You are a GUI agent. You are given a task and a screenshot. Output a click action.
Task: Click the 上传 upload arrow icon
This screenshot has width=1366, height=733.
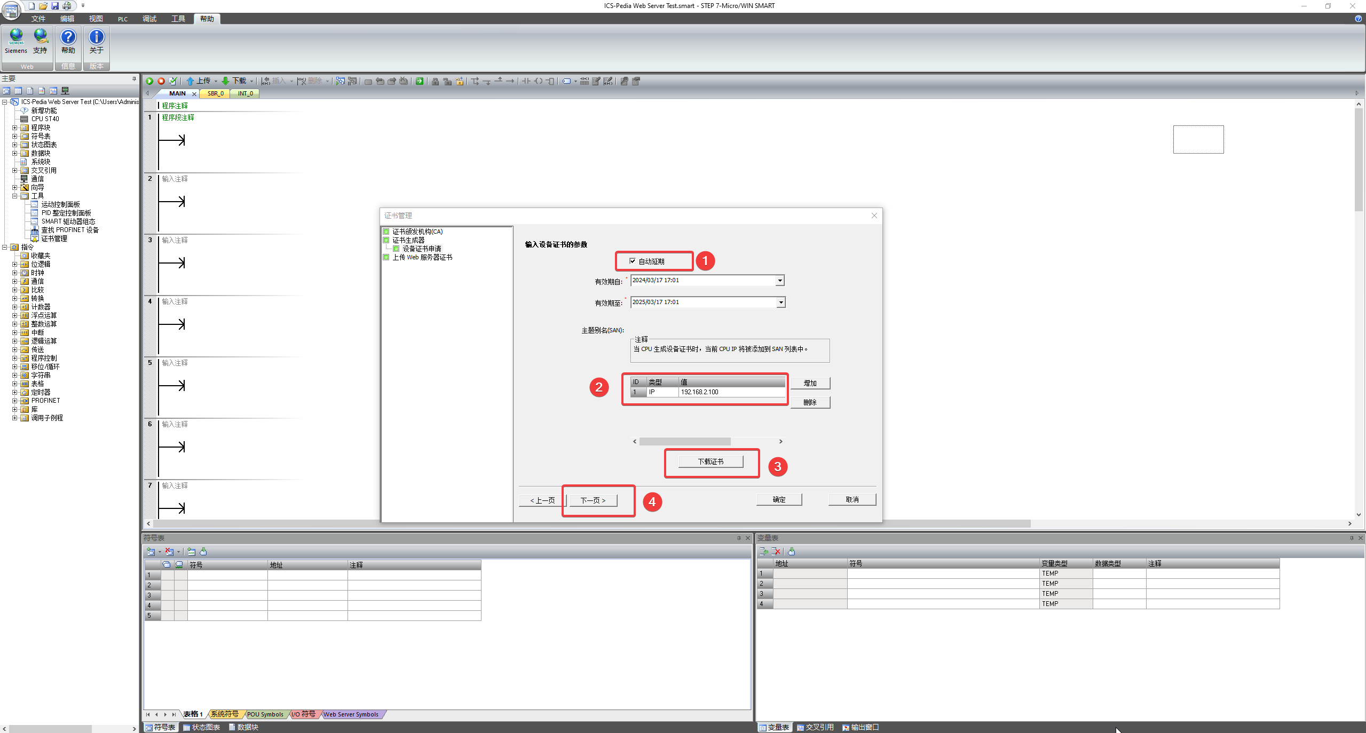pos(190,81)
